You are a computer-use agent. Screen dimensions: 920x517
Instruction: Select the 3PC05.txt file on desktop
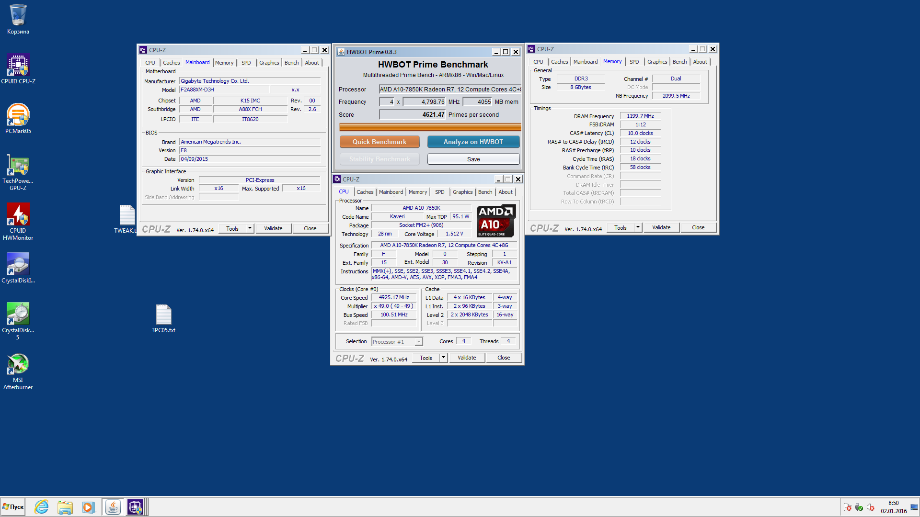(x=163, y=318)
